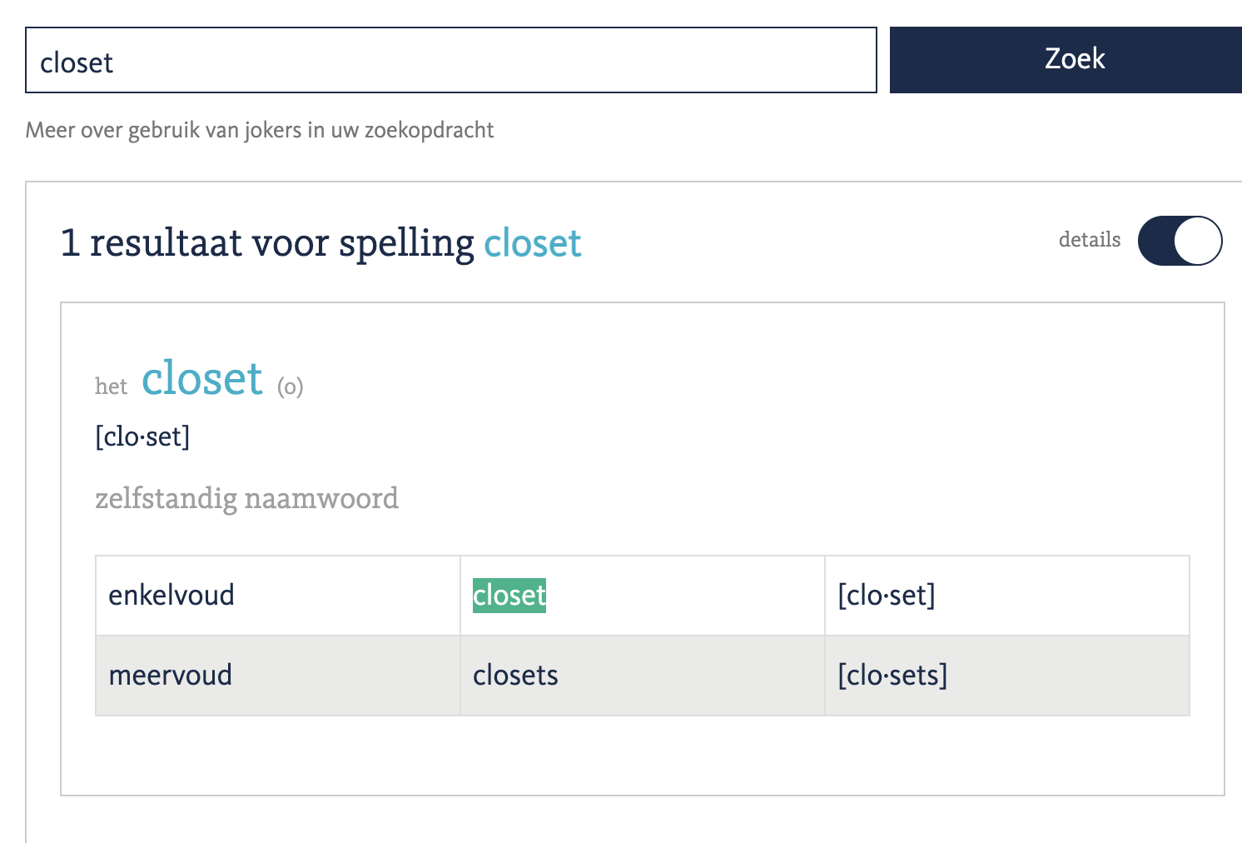The height and width of the screenshot is (843, 1242).
Task: Click the article "het" before the headword
Action: tap(111, 387)
